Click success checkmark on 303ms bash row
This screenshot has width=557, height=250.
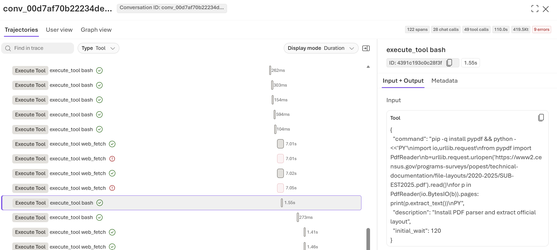click(99, 85)
